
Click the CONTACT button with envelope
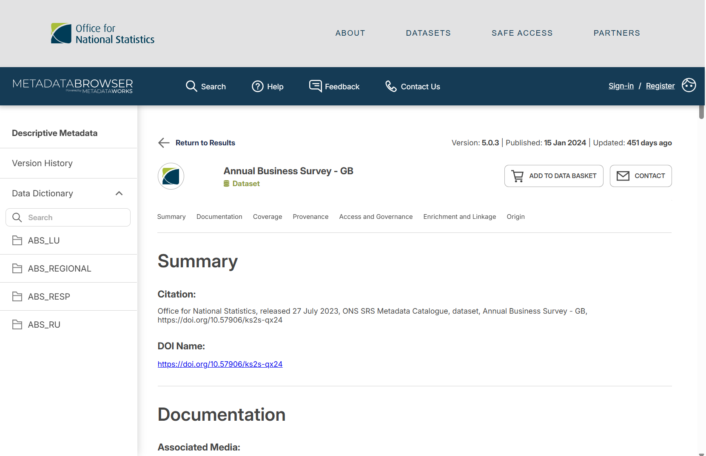[641, 176]
